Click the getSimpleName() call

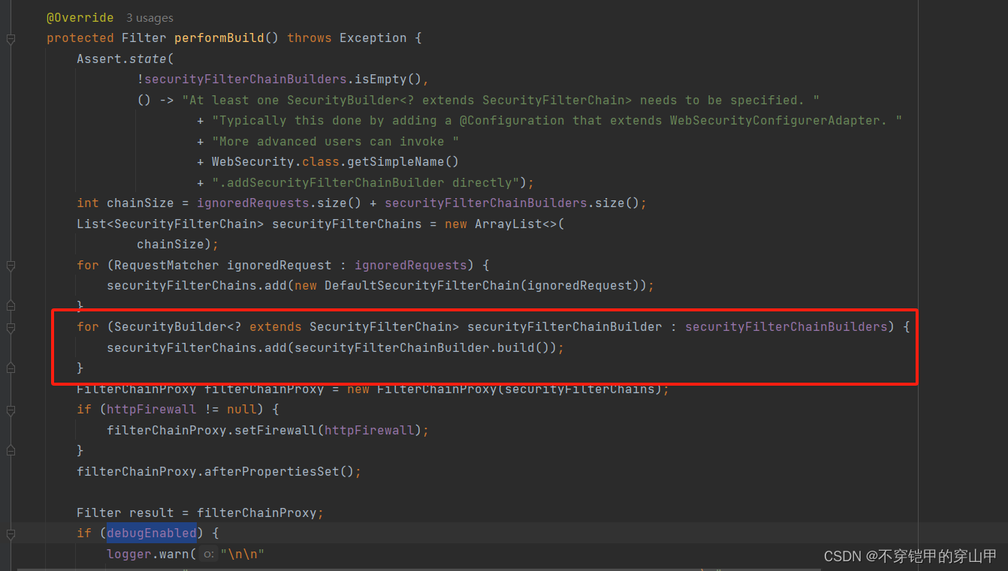coord(403,161)
